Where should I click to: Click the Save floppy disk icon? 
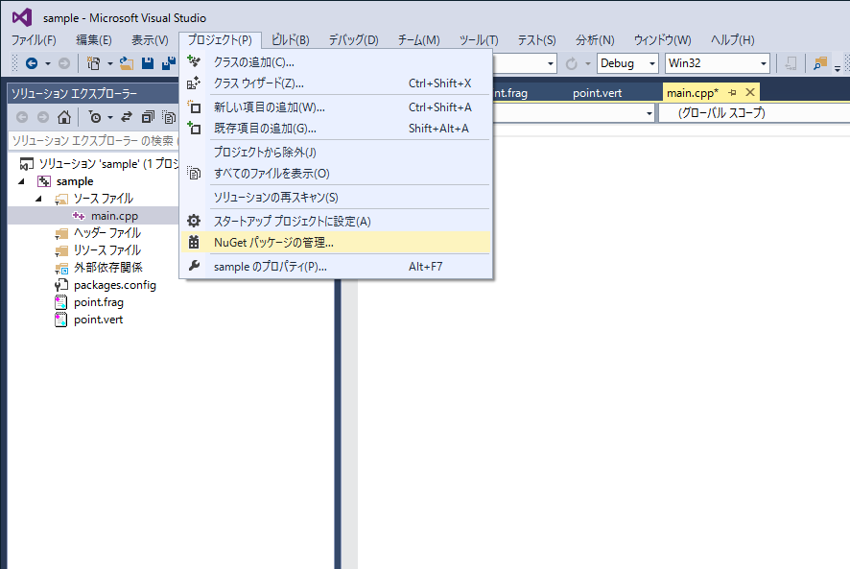[x=148, y=63]
